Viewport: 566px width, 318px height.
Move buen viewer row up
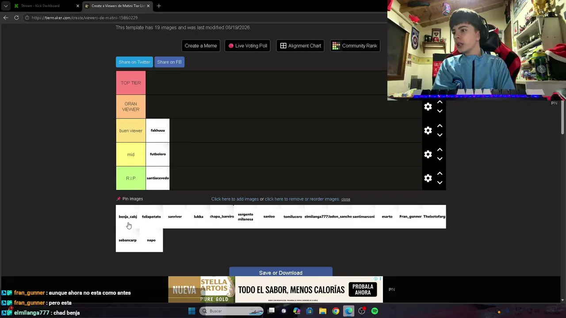440,126
